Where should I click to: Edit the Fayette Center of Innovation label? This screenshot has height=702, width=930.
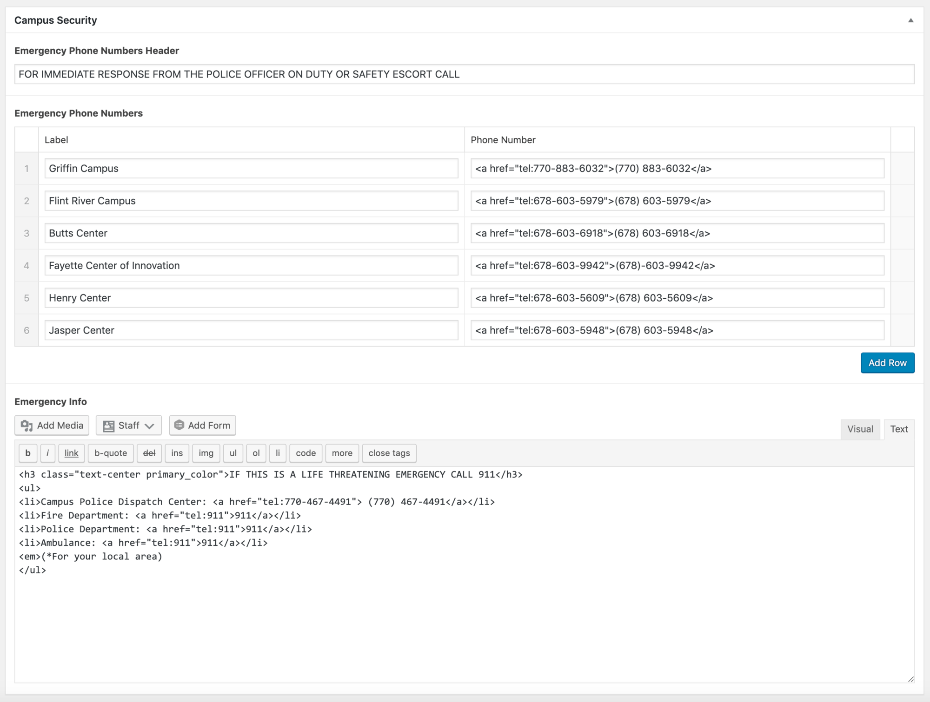pyautogui.click(x=251, y=265)
